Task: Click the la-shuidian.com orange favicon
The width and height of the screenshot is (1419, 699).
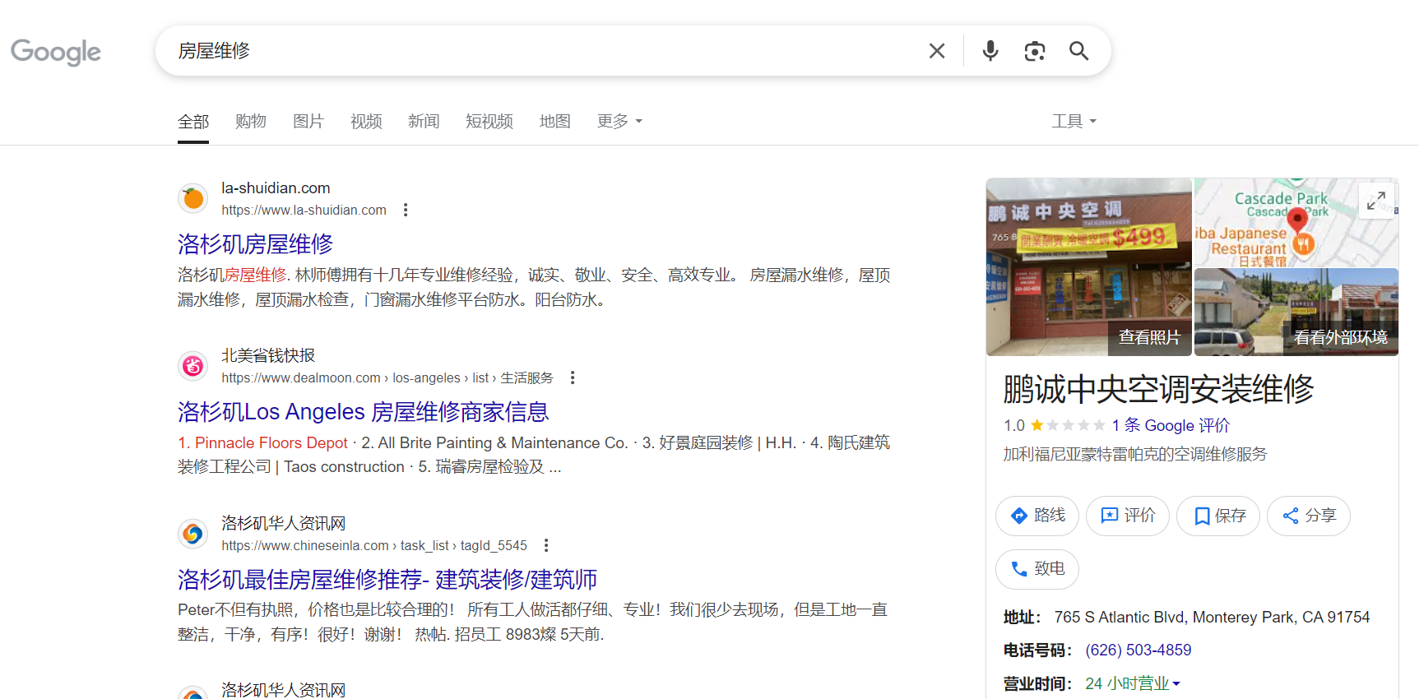Action: 193,198
